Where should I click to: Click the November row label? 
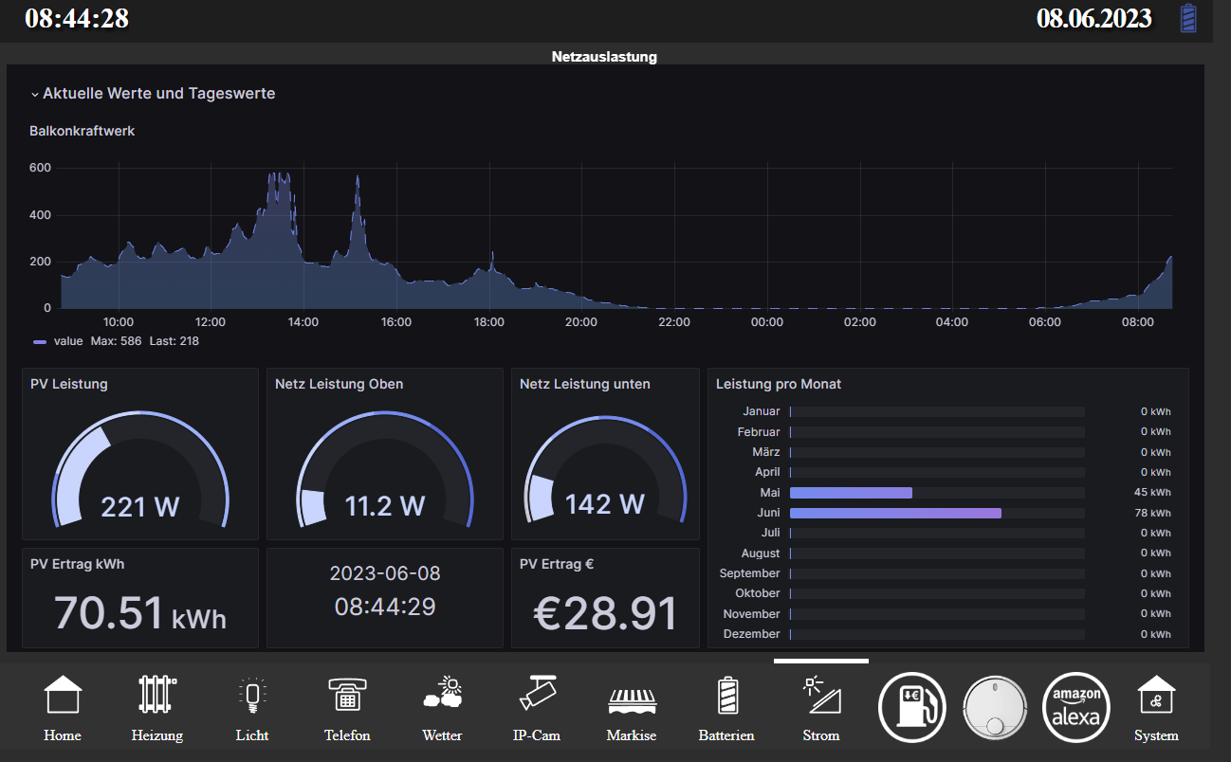pos(752,614)
